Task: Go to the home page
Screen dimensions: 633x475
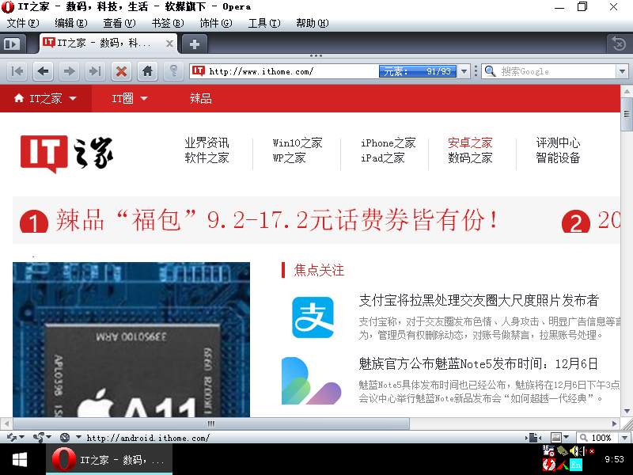Action: (x=148, y=71)
